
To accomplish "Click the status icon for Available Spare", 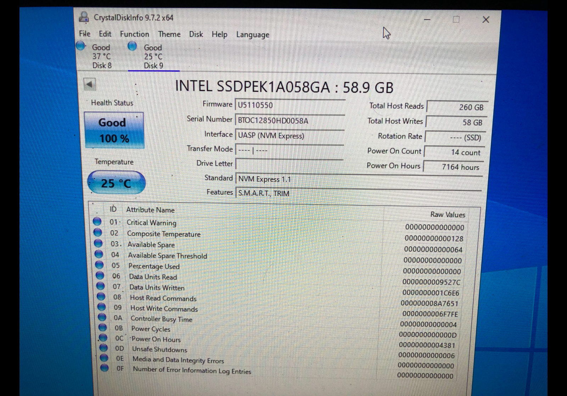I will (x=98, y=243).
